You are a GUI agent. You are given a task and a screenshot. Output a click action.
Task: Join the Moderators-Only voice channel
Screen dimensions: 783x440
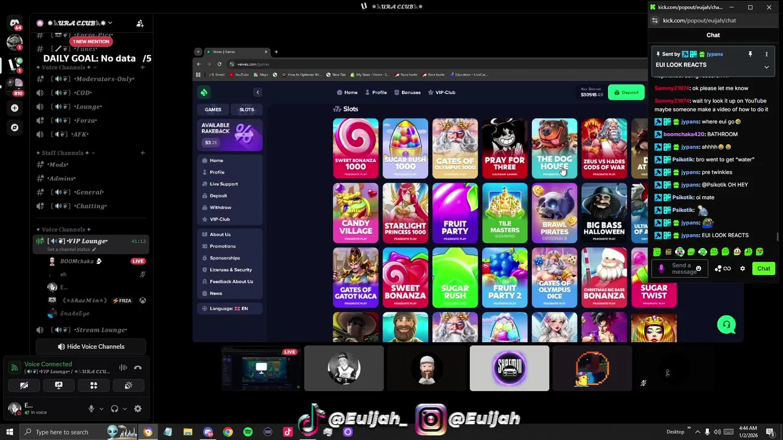(x=91, y=79)
